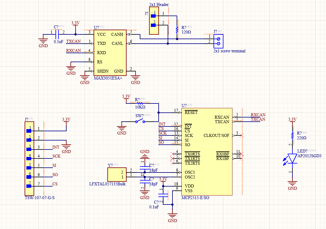Click the 220Ω resistor value text
This screenshot has width=326, height=229.
(301, 138)
